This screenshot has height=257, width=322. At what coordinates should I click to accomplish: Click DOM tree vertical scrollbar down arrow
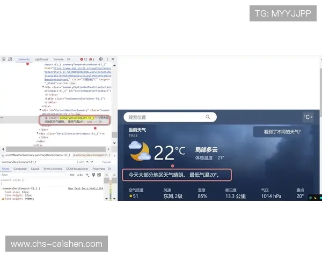point(114,143)
